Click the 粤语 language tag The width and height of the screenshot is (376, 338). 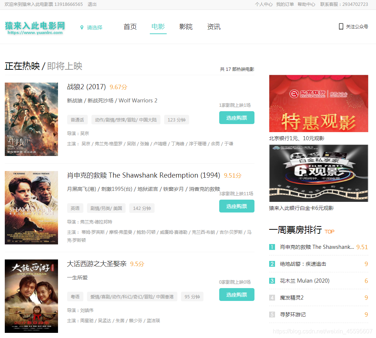tap(75, 297)
